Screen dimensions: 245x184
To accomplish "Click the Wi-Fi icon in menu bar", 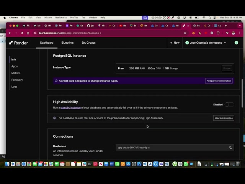I will (x=204, y=18).
